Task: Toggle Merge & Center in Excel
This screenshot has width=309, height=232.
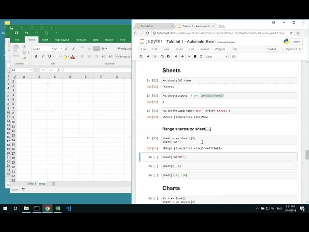Action: pyautogui.click(x=123, y=57)
